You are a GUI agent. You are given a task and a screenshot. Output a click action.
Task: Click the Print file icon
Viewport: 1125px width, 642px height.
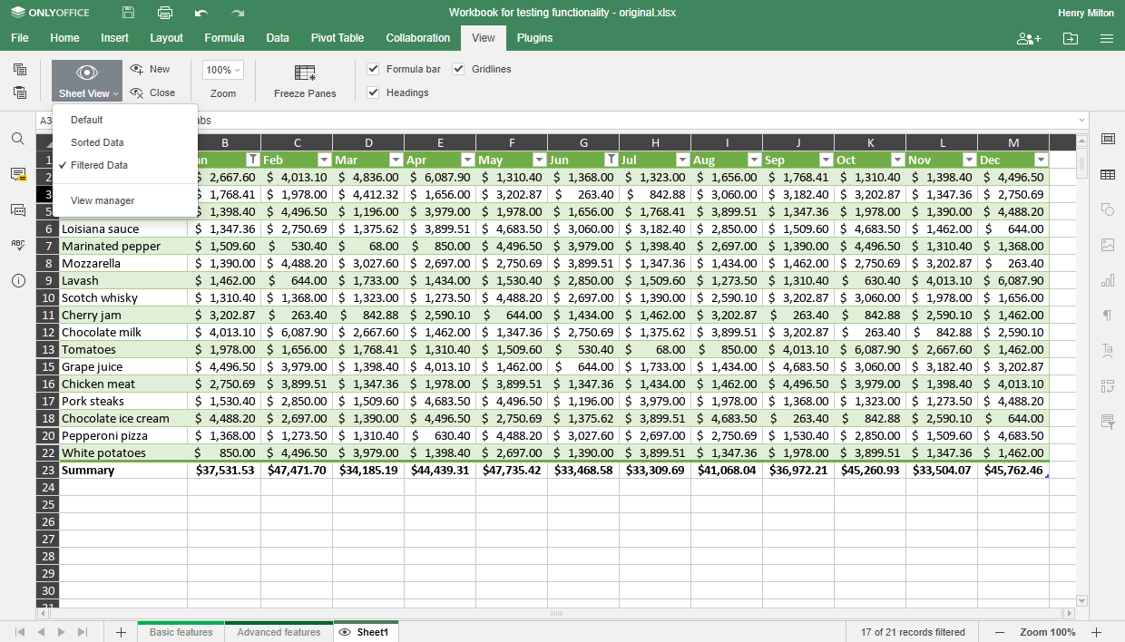[x=163, y=13]
